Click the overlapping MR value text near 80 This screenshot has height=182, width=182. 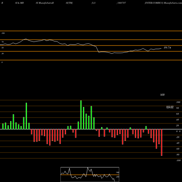point(170,107)
